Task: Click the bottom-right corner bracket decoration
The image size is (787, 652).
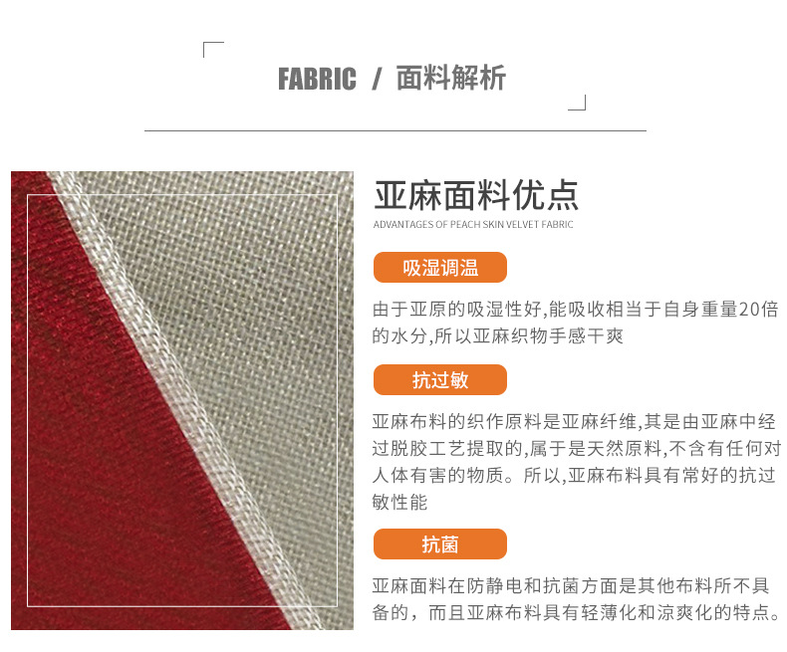Action: (577, 103)
